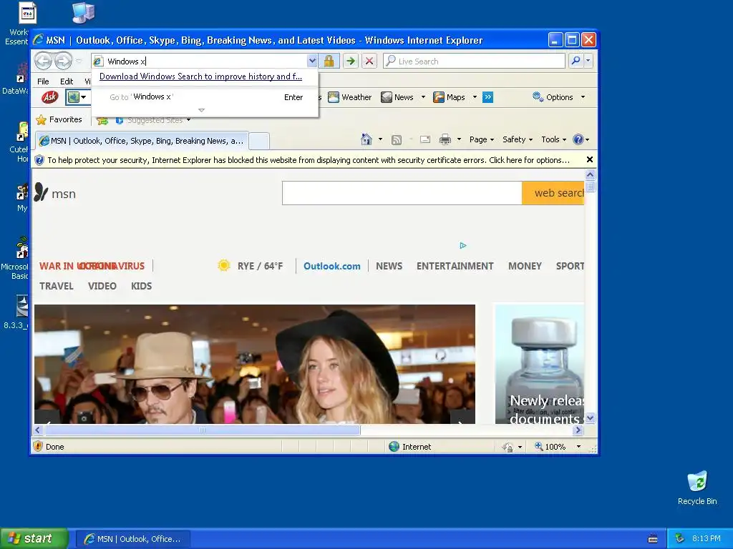Open the Suggested Sites dropdown

(188, 120)
